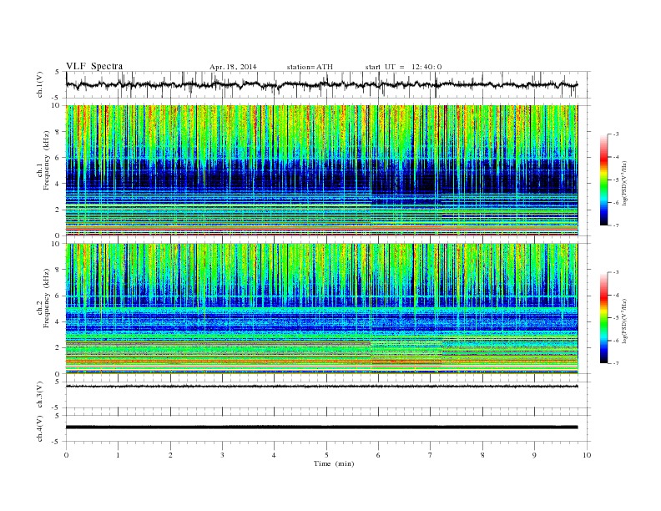Click the ch.2 spectrogram panel
This screenshot has height=511, width=661.
[321, 309]
